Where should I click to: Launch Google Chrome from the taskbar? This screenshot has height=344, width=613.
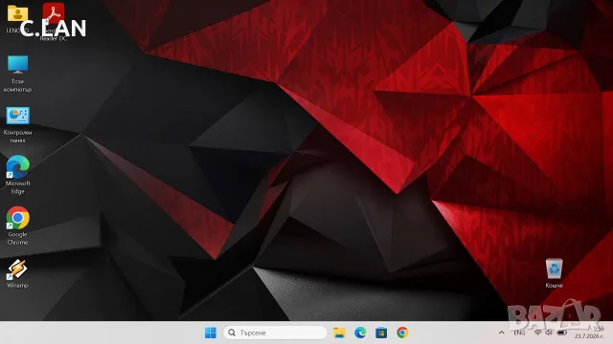(402, 333)
